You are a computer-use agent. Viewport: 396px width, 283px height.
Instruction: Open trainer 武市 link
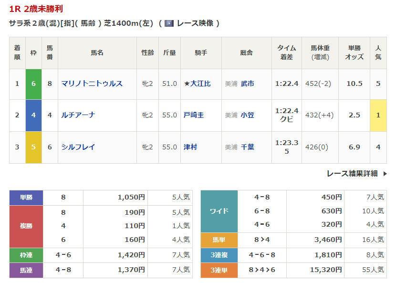click(x=247, y=84)
